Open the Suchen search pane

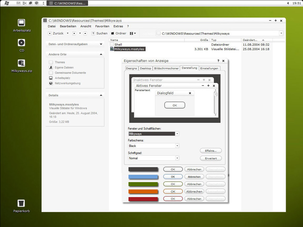(x=99, y=33)
